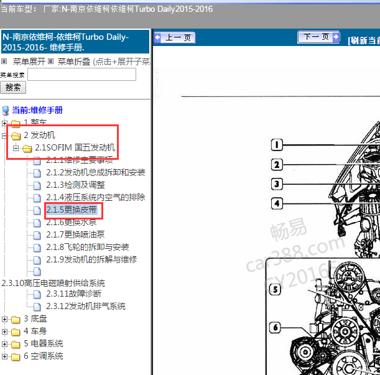This screenshot has height=375, width=380.
Task: Select the 5 电器系统 tree item
Action: (x=44, y=343)
